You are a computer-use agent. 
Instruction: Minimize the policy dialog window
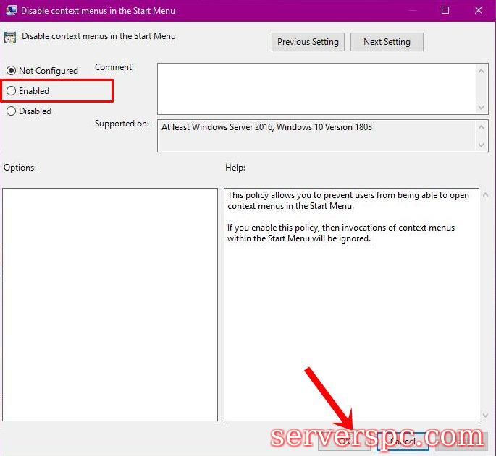411,11
